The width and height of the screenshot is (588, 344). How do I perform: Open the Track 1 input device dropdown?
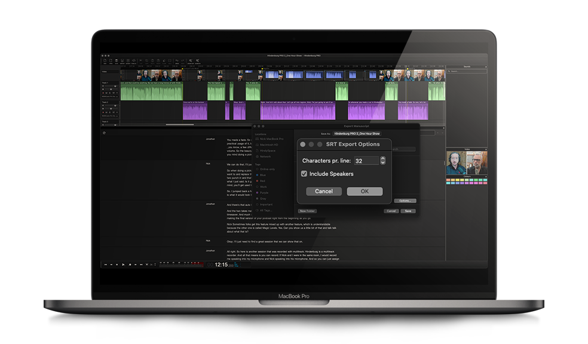(x=110, y=97)
